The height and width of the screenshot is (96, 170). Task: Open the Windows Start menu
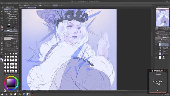(x=2, y=94)
